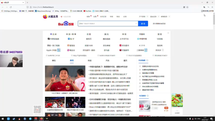Open the YouTube bookmark

tap(87, 11)
